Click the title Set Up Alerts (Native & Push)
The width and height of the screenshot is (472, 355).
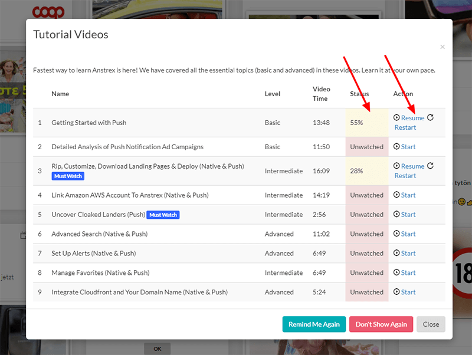[94, 254]
